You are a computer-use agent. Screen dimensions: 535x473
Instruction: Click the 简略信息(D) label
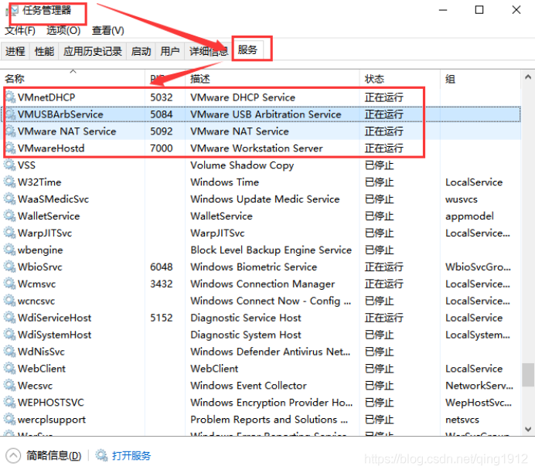(54, 455)
